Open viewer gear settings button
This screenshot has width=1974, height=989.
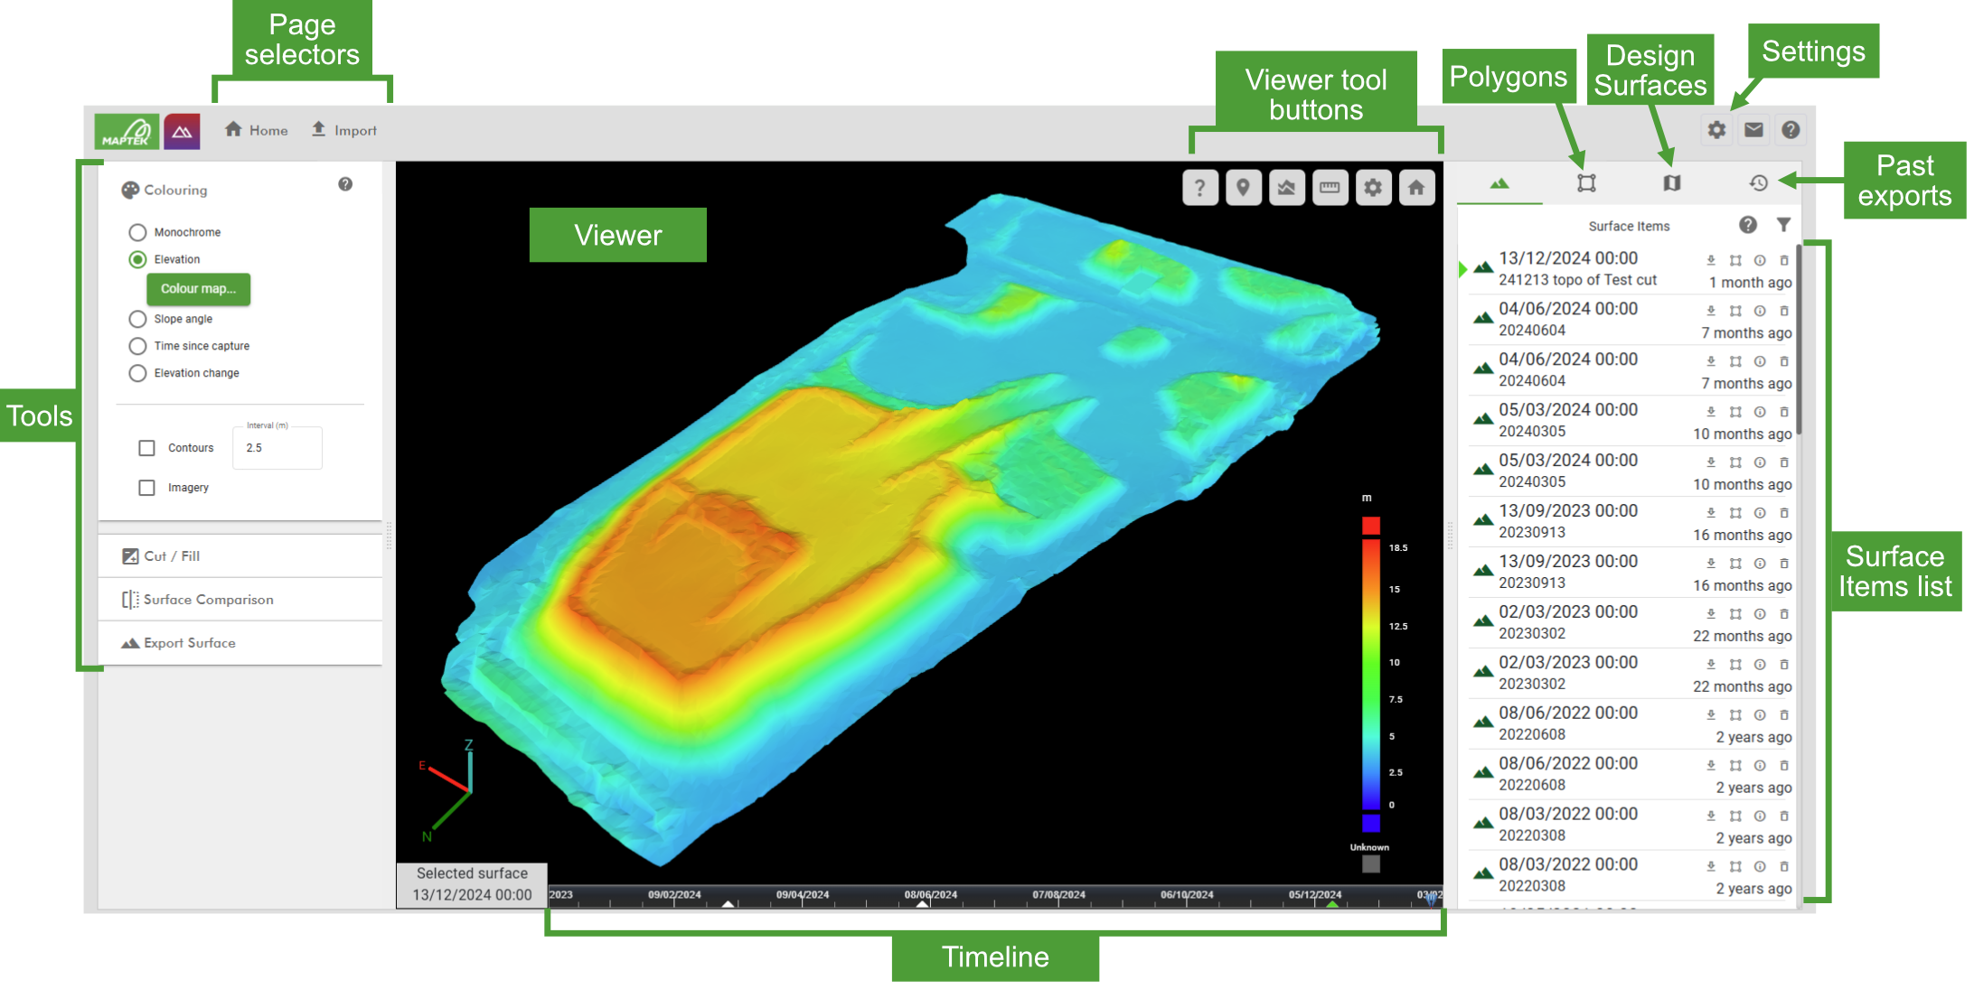pos(1373,188)
